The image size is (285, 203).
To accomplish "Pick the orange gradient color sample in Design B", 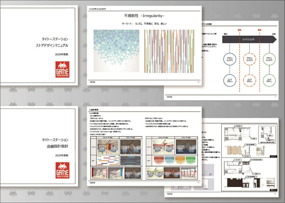I will click(x=180, y=161).
